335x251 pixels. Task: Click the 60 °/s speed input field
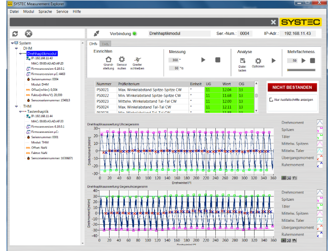tap(174, 68)
